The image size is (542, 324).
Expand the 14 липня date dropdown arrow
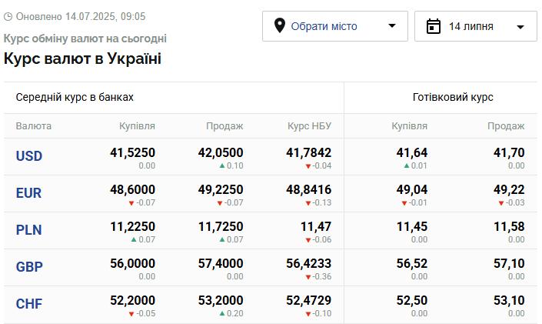click(x=520, y=27)
